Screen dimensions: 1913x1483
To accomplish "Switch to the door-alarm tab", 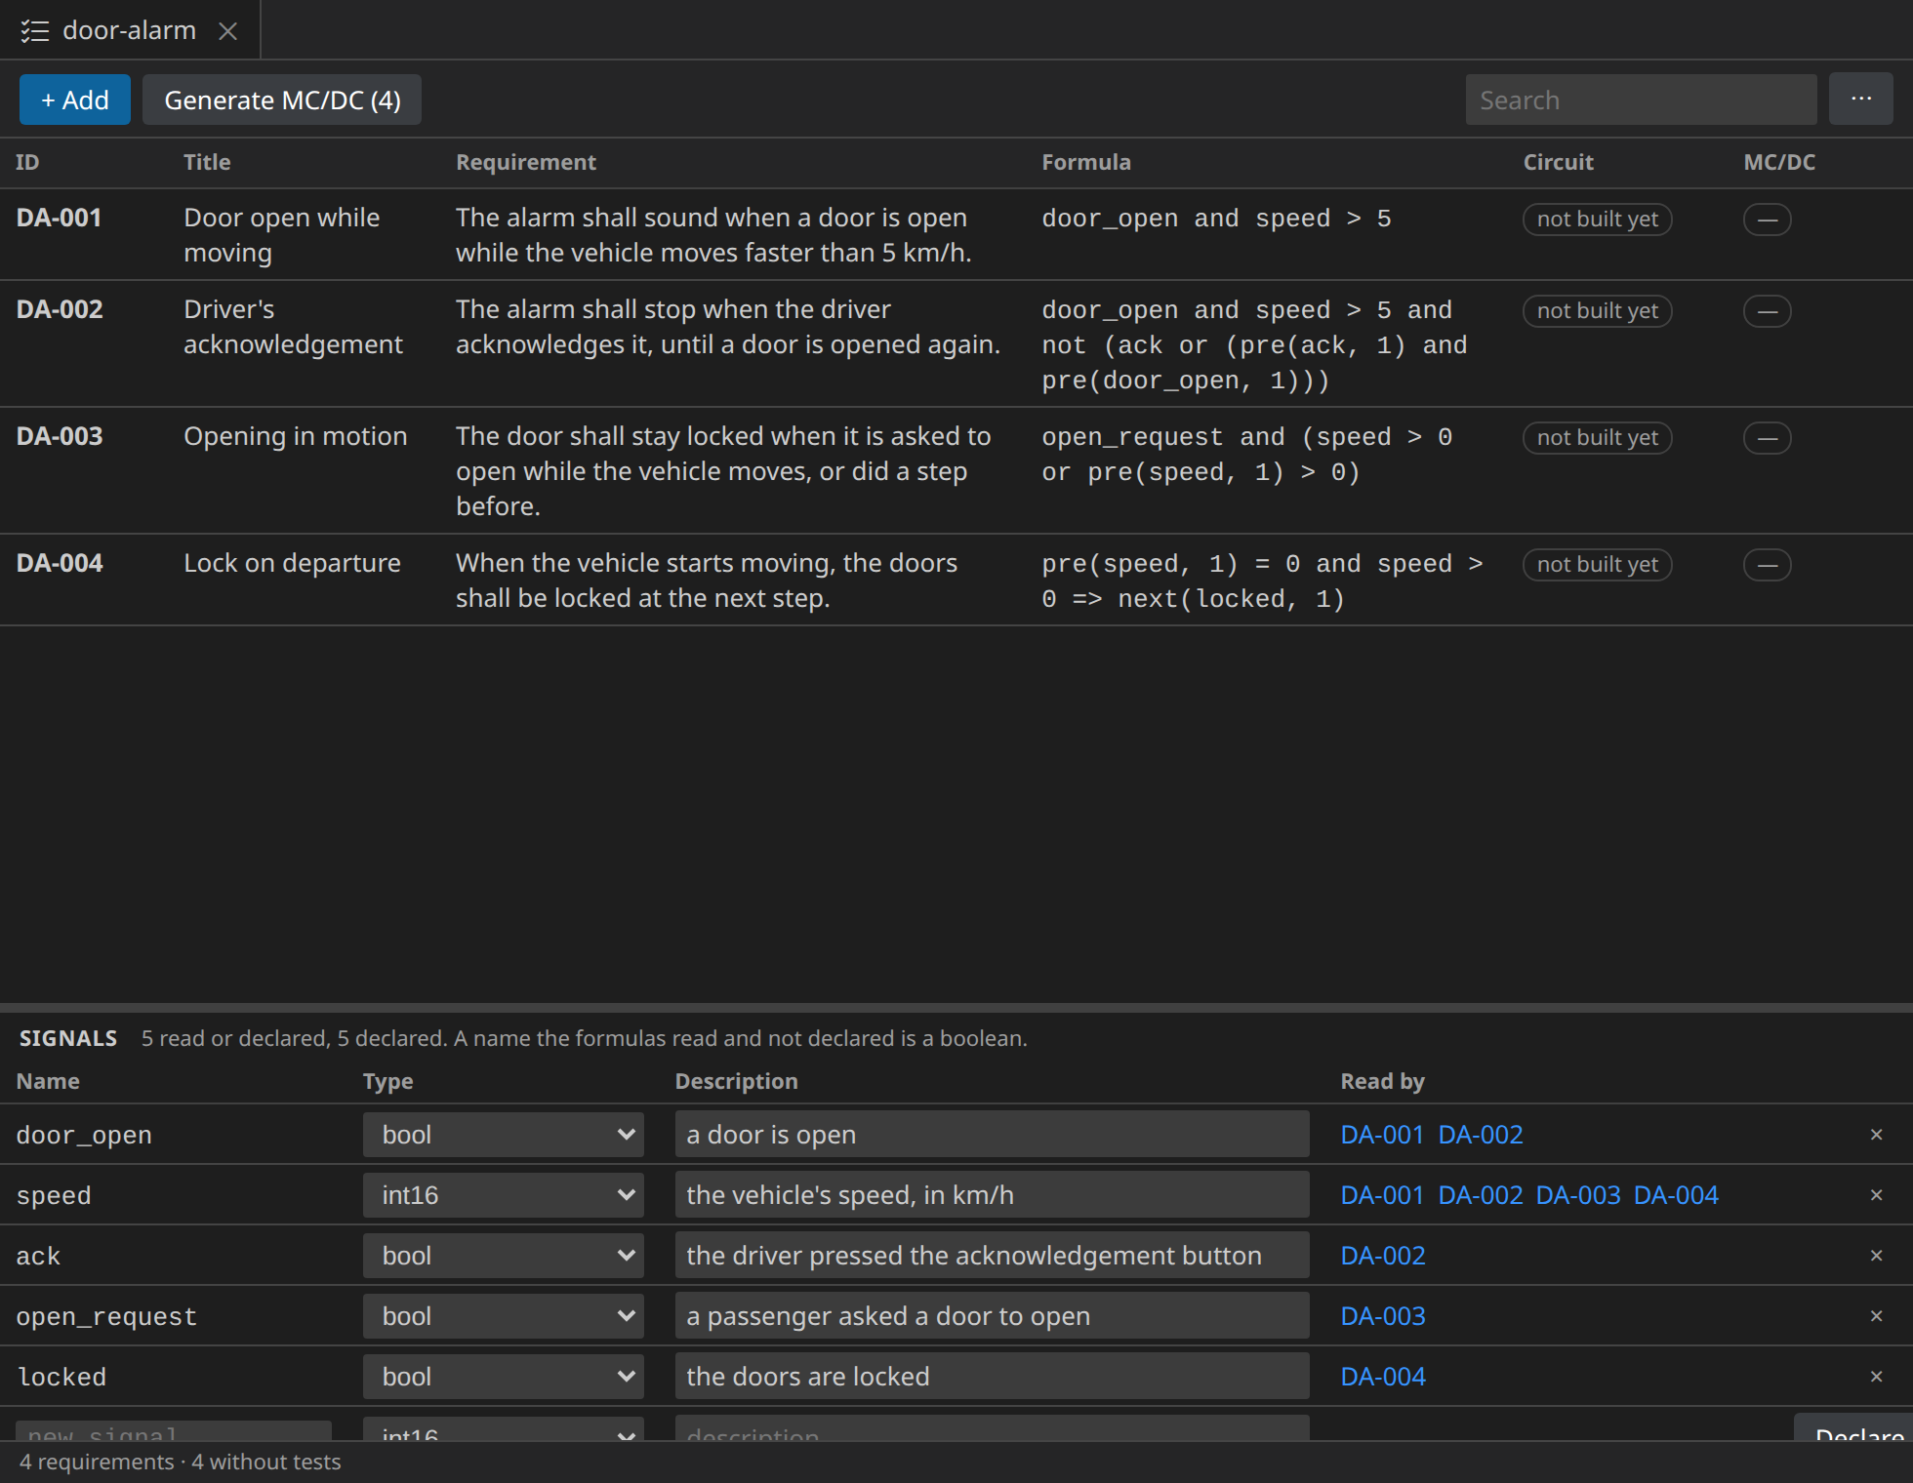I will (129, 31).
